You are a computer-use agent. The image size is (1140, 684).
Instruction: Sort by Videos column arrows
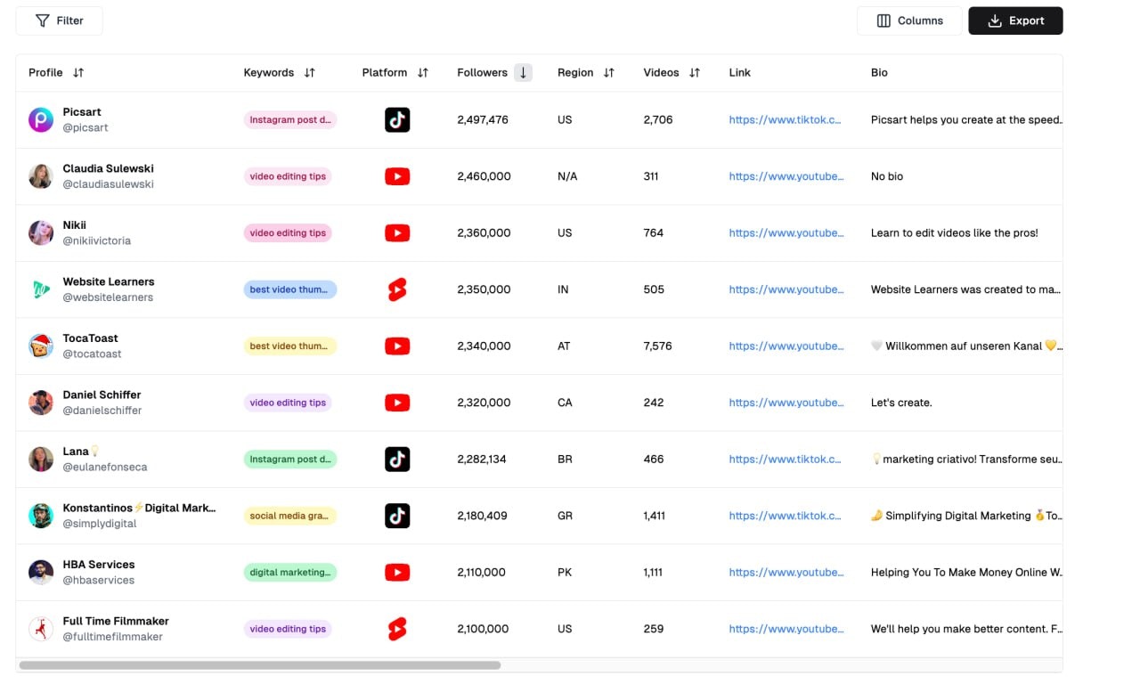pyautogui.click(x=695, y=73)
